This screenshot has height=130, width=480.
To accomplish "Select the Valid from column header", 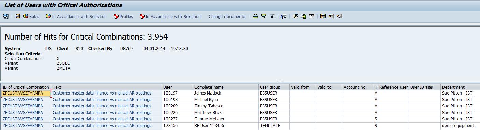I will [x=303, y=87].
